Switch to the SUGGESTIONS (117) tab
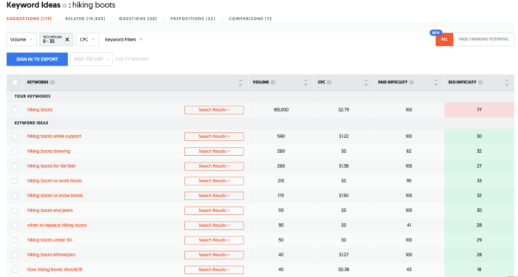This screenshot has height=277, width=518. pos(29,18)
